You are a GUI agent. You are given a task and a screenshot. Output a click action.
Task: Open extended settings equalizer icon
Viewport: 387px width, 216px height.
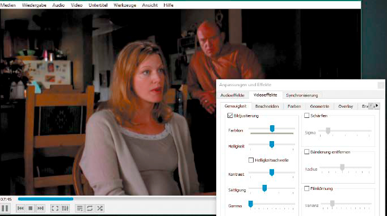[65, 209]
